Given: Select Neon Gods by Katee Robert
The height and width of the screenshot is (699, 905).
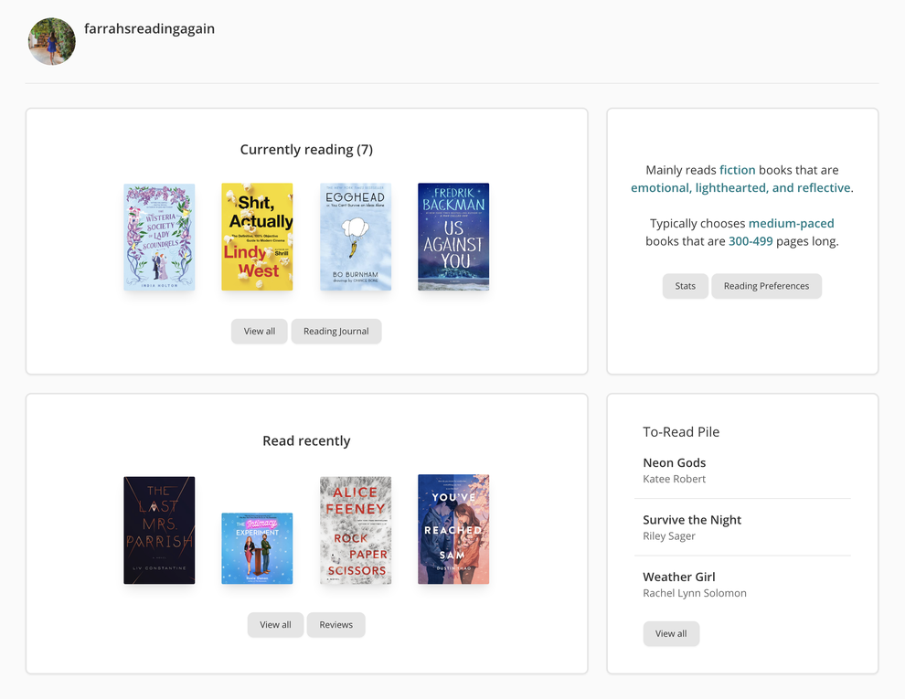Looking at the screenshot, I should (674, 462).
